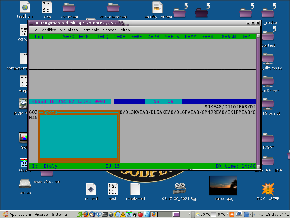Open the Modifica menu
290x218 pixels.
48,30
